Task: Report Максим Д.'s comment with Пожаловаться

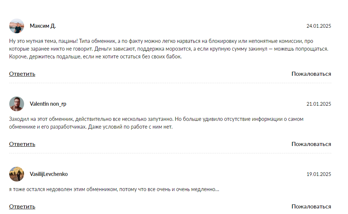Action: click(x=311, y=74)
